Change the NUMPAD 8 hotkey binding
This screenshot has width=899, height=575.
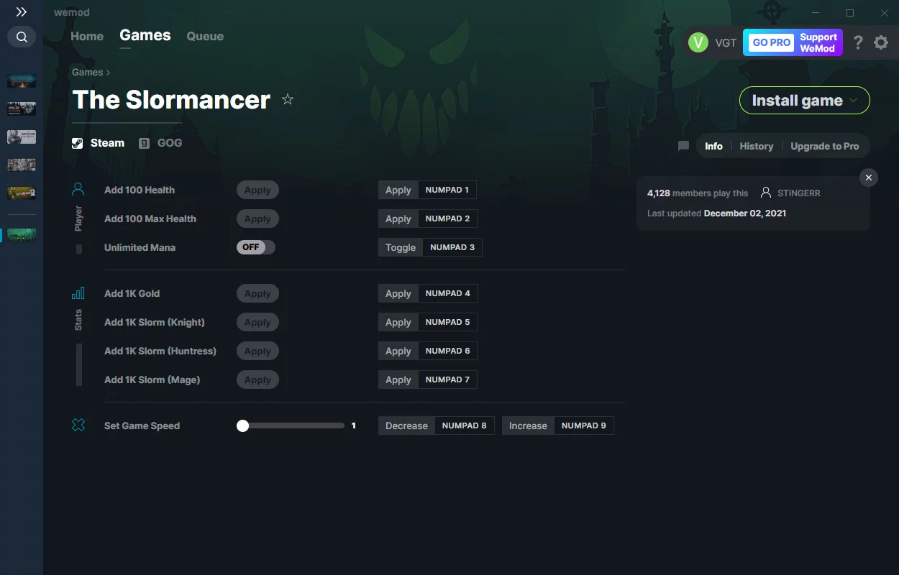click(x=464, y=425)
